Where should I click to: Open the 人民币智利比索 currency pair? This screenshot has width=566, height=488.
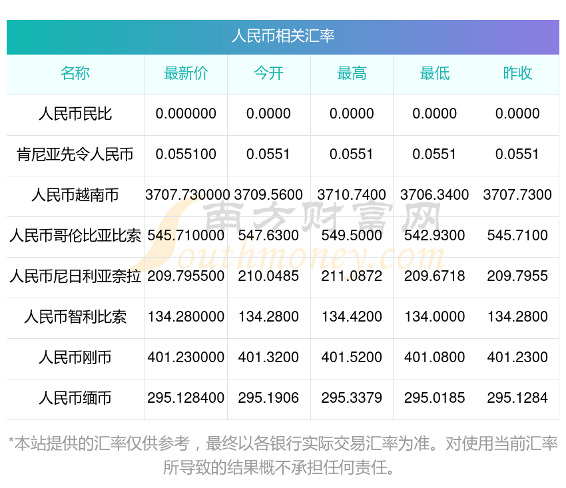tap(75, 317)
